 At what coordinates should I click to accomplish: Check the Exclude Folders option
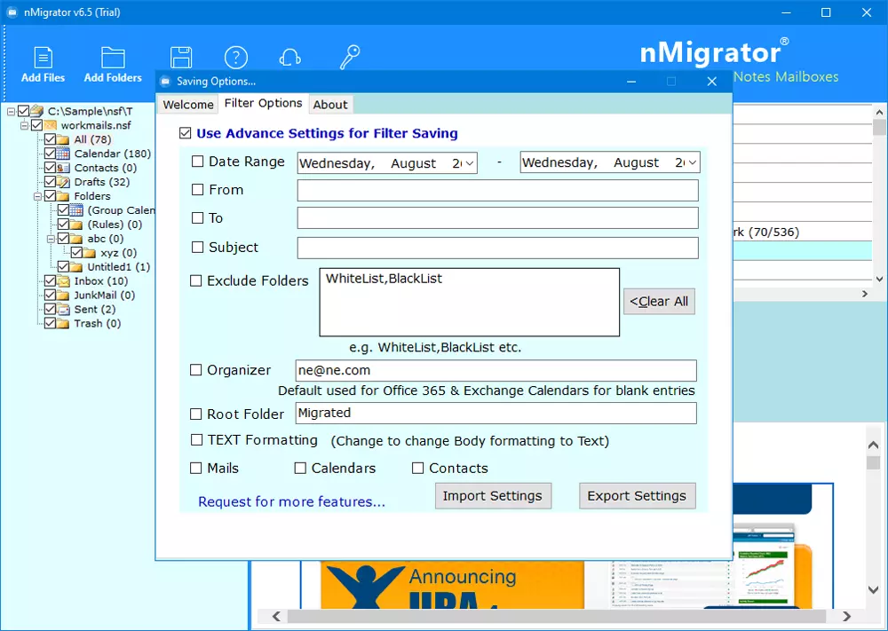coord(196,280)
